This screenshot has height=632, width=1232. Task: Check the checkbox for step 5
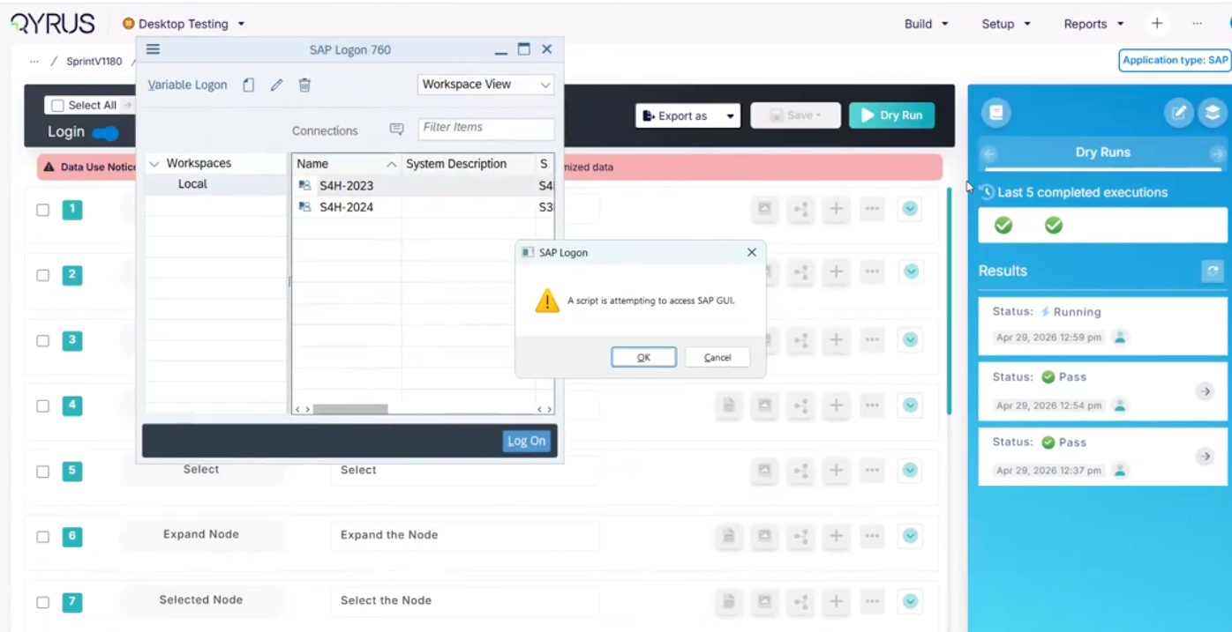(x=42, y=472)
